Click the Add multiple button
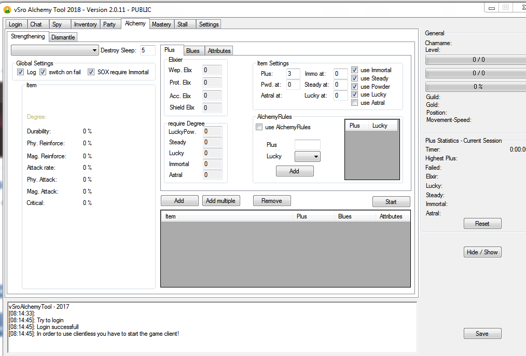Viewport: 526px width, 356px height. 221,201
